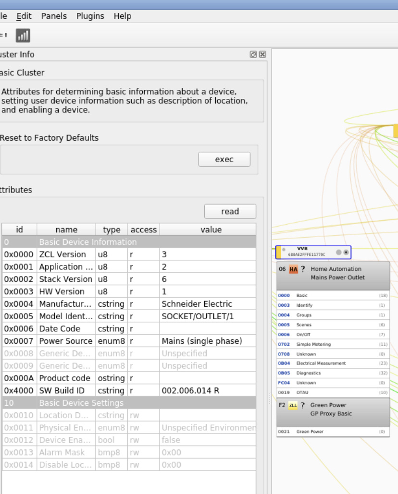
Task: Open the 0006 On/Off cluster
Action: 333,335
